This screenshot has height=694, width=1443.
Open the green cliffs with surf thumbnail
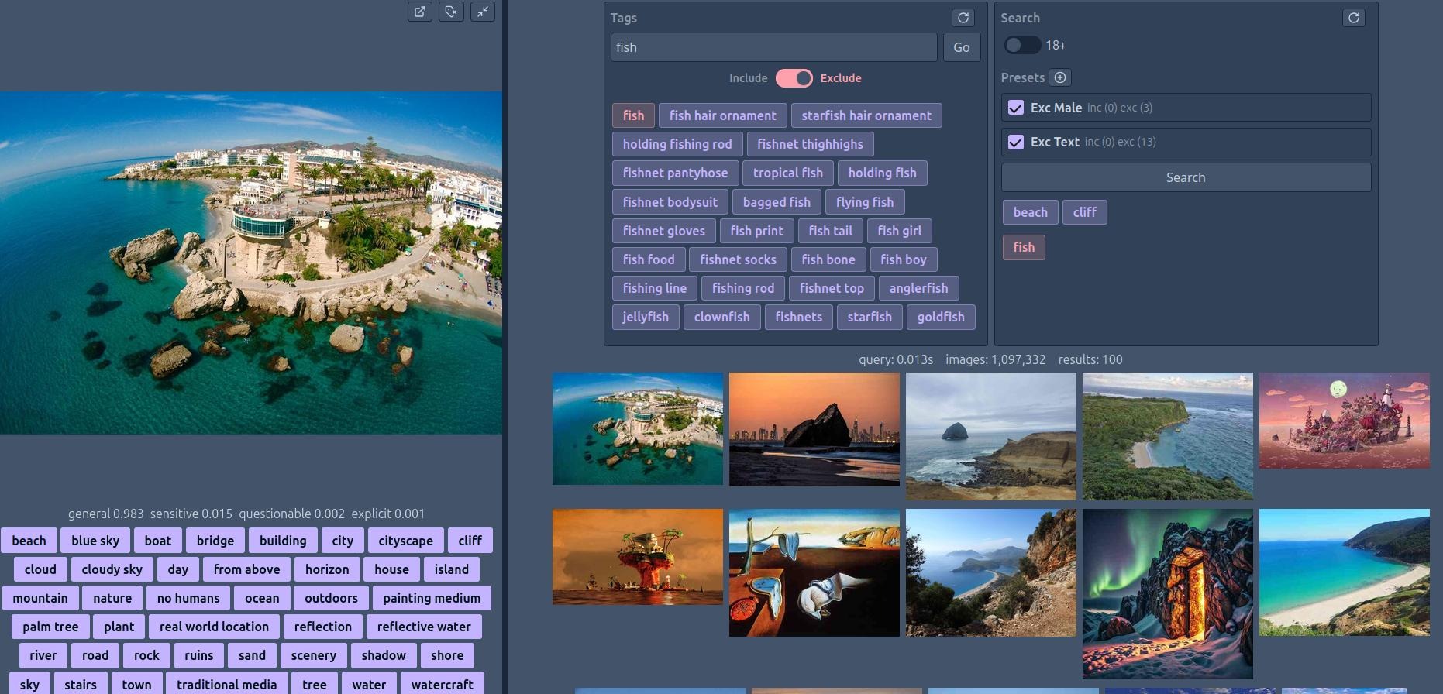click(x=1168, y=436)
